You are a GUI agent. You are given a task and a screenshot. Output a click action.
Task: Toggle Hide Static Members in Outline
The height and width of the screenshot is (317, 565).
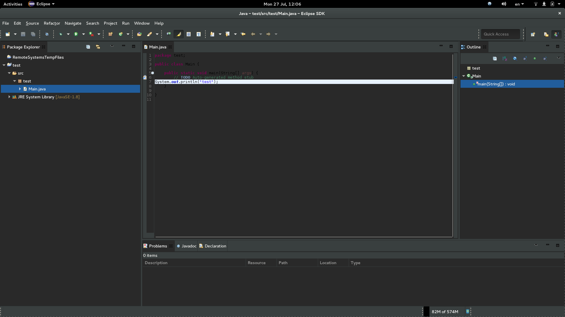(525, 58)
